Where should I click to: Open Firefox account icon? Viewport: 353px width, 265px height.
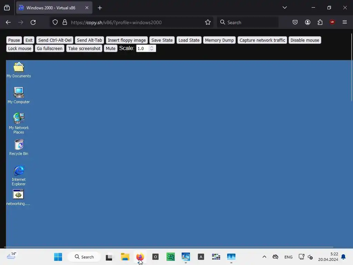(307, 22)
